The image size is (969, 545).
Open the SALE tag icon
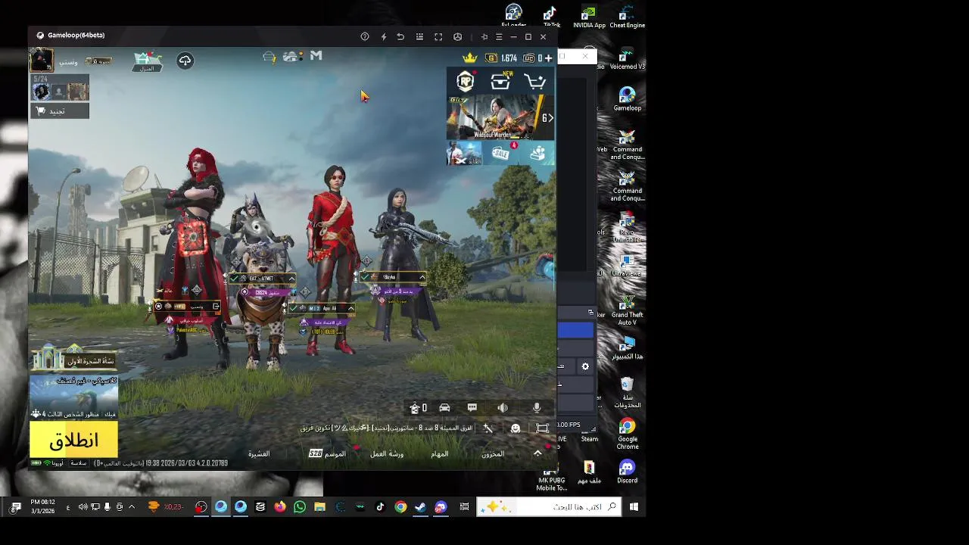(x=500, y=154)
